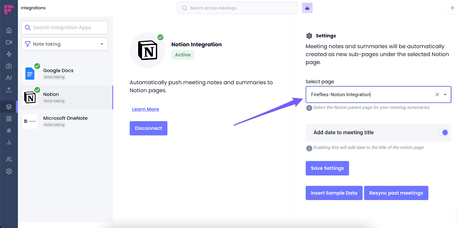The height and width of the screenshot is (228, 458).
Task: Select Notion integration in list
Action: pyautogui.click(x=66, y=97)
